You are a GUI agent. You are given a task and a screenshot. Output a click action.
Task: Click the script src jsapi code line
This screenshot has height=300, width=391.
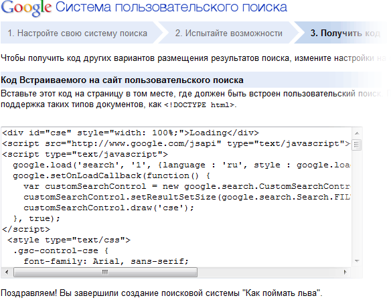coord(176,144)
